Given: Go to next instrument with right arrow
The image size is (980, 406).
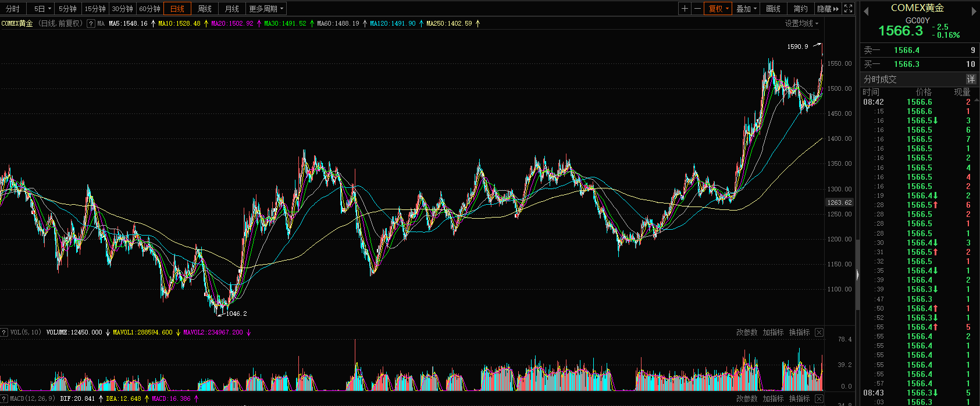Looking at the screenshot, I should pos(975,12).
